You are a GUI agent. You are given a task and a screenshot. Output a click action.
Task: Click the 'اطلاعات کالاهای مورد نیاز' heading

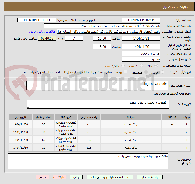[x=172, y=94]
